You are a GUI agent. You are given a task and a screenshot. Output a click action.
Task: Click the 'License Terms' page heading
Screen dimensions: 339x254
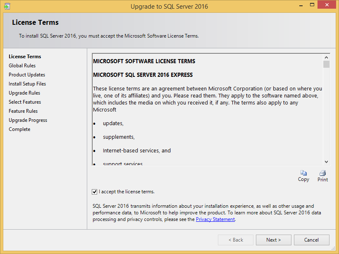pyautogui.click(x=35, y=22)
